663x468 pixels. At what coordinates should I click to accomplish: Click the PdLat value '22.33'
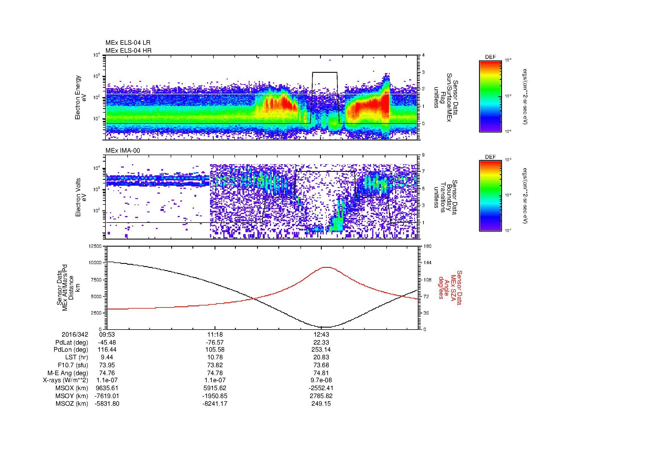click(x=321, y=343)
